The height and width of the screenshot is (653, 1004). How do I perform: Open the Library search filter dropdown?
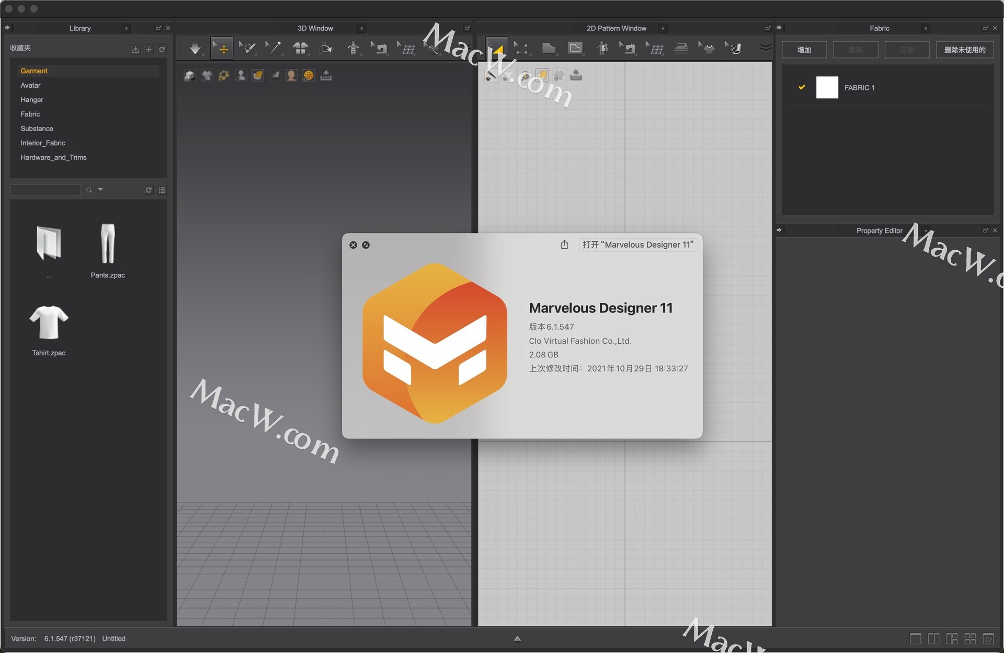point(100,190)
